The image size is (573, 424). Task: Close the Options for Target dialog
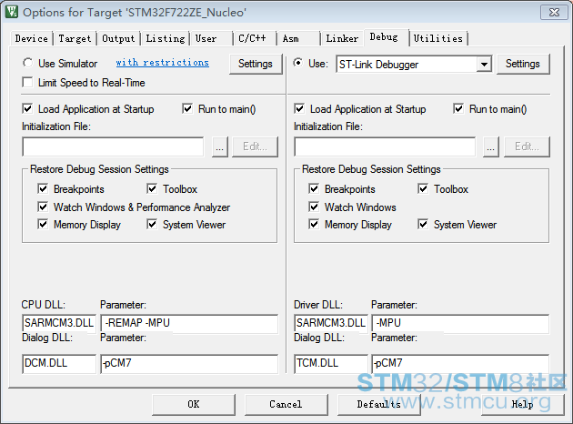tap(554, 13)
